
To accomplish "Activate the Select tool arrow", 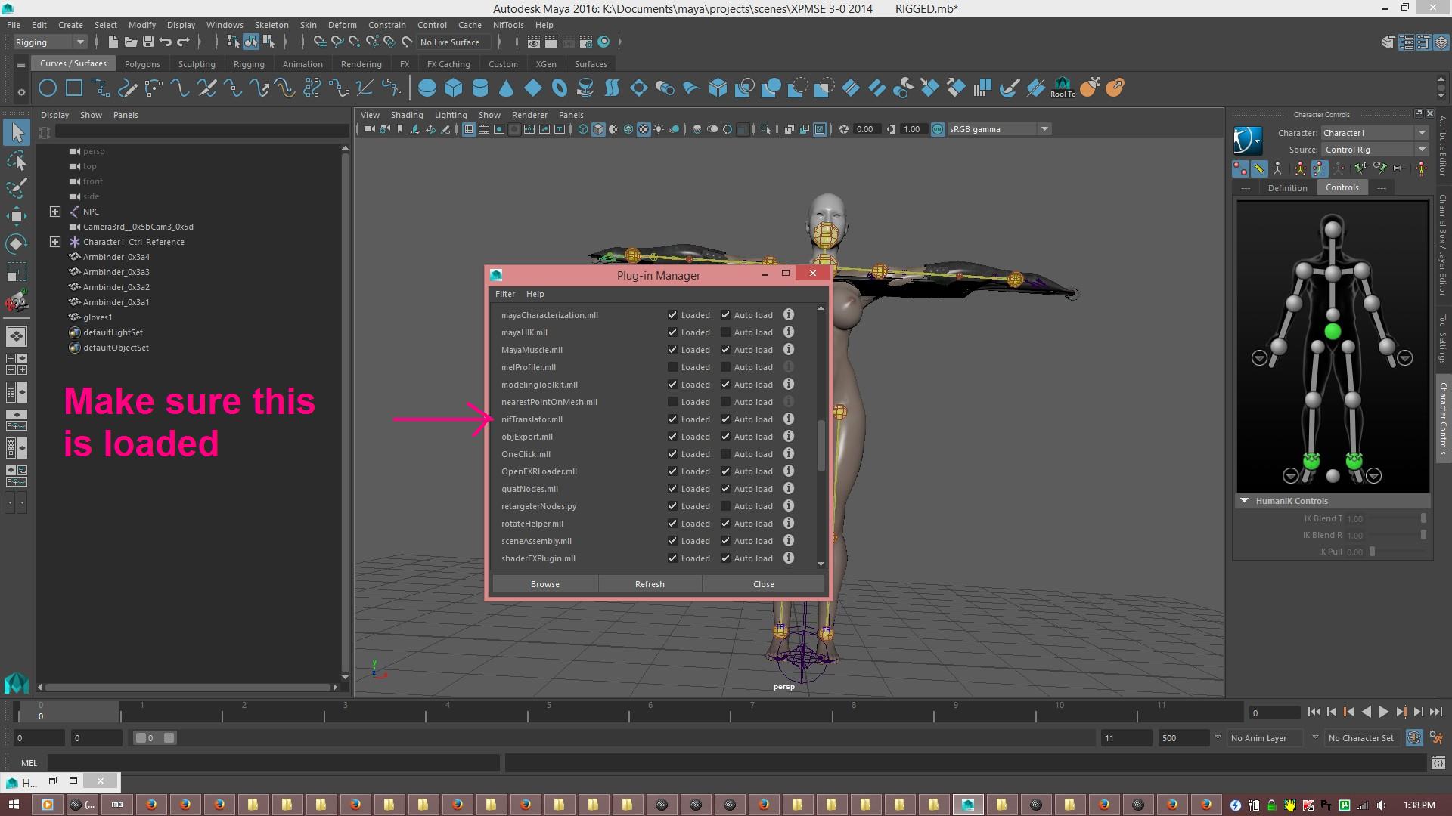I will (x=16, y=132).
